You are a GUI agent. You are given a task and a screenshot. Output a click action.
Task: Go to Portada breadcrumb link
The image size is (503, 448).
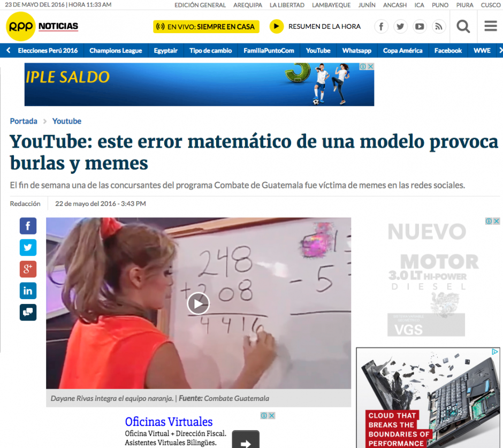(x=24, y=122)
